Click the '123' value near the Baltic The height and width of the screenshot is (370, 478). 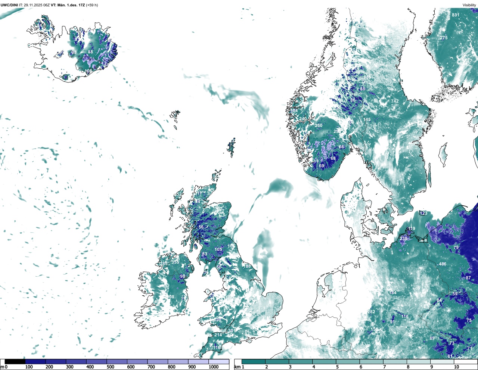click(x=423, y=213)
